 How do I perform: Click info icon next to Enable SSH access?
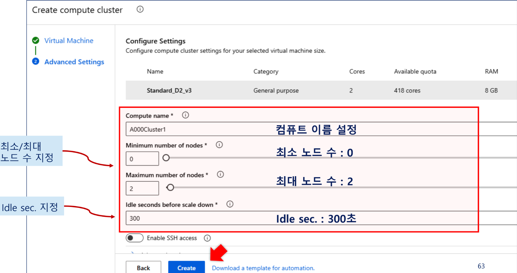pyautogui.click(x=207, y=238)
